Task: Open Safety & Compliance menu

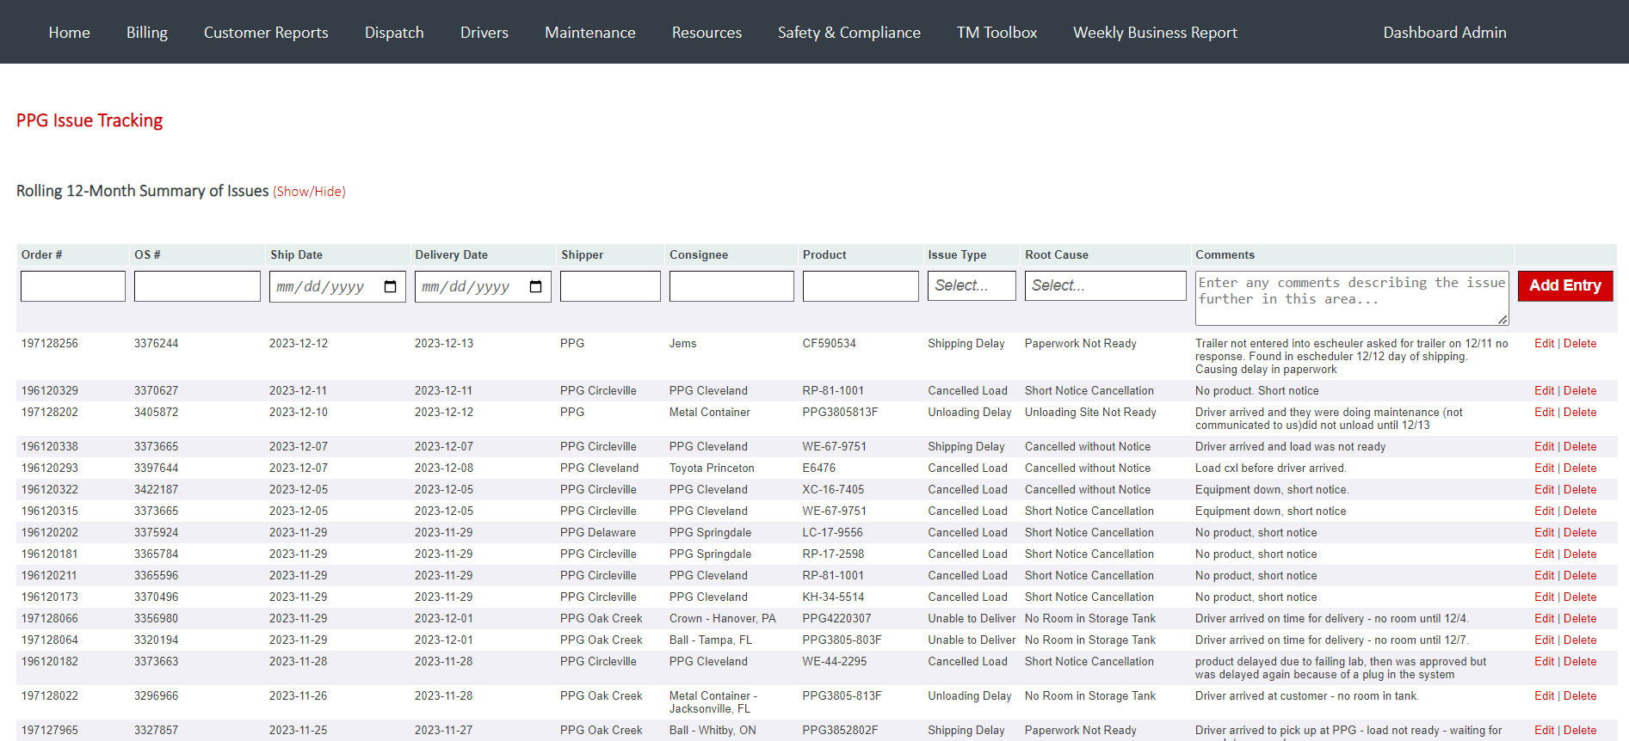Action: [x=849, y=33]
